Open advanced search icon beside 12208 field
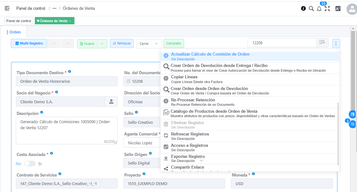Image resolution: width=357 pixels, height=192 pixels. pos(322,43)
